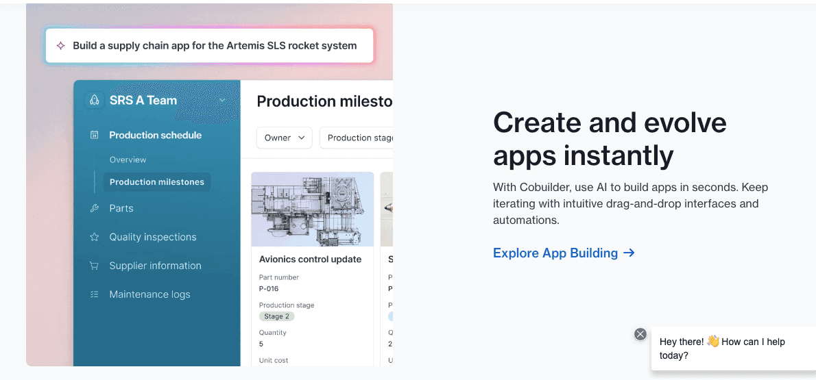The image size is (816, 380).
Task: Click the sparkle icon in the AI prompt box
Action: 60,46
